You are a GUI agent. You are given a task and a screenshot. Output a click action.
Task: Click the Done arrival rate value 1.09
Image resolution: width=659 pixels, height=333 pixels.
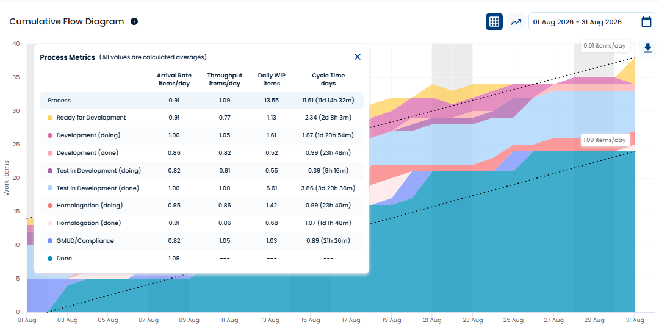click(x=174, y=258)
